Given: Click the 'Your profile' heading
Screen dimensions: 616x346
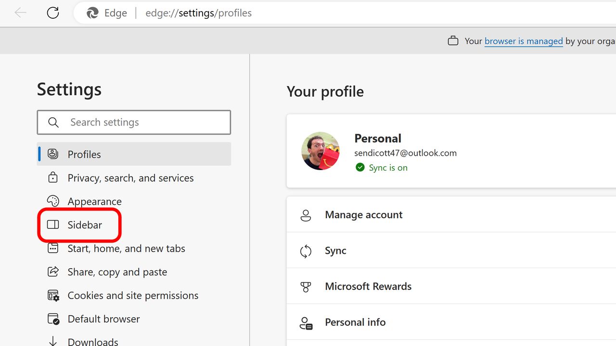Looking at the screenshot, I should (x=325, y=91).
